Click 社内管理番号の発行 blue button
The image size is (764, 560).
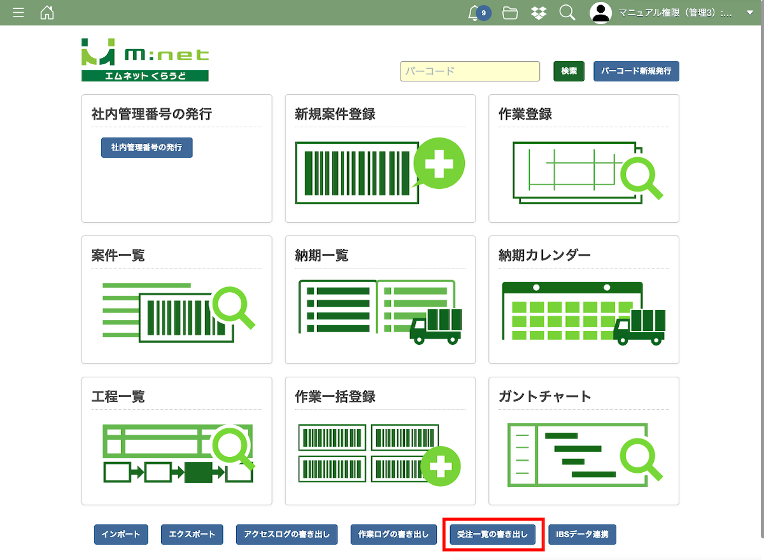pyautogui.click(x=146, y=147)
